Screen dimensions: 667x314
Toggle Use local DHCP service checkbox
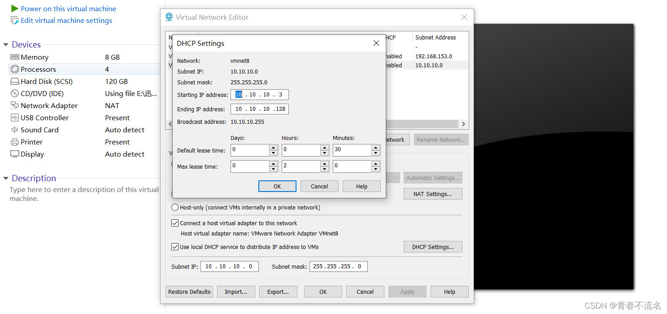[175, 247]
